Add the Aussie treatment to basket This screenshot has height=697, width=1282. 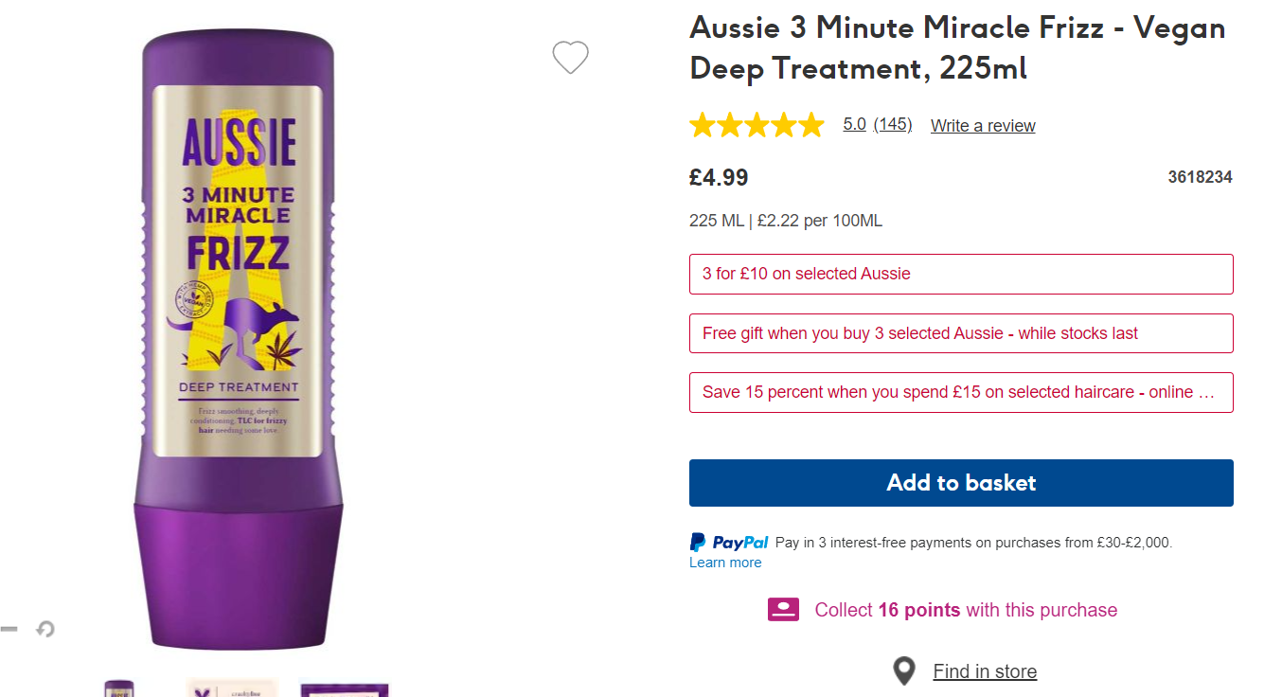(x=961, y=483)
